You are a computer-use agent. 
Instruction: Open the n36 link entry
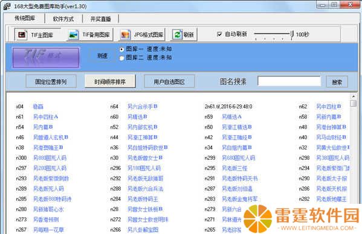[147, 147]
